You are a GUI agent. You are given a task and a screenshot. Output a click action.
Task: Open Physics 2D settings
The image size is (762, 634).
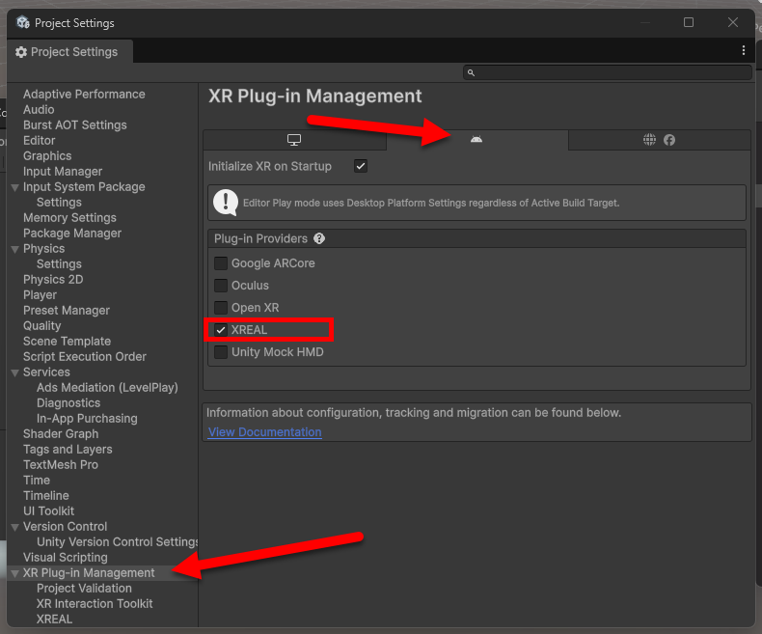coord(53,280)
